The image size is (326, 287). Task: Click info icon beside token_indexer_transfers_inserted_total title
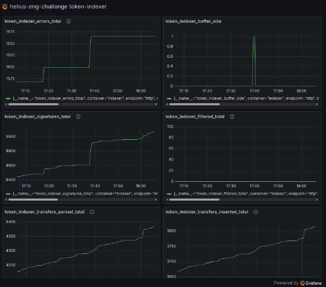tap(256, 211)
